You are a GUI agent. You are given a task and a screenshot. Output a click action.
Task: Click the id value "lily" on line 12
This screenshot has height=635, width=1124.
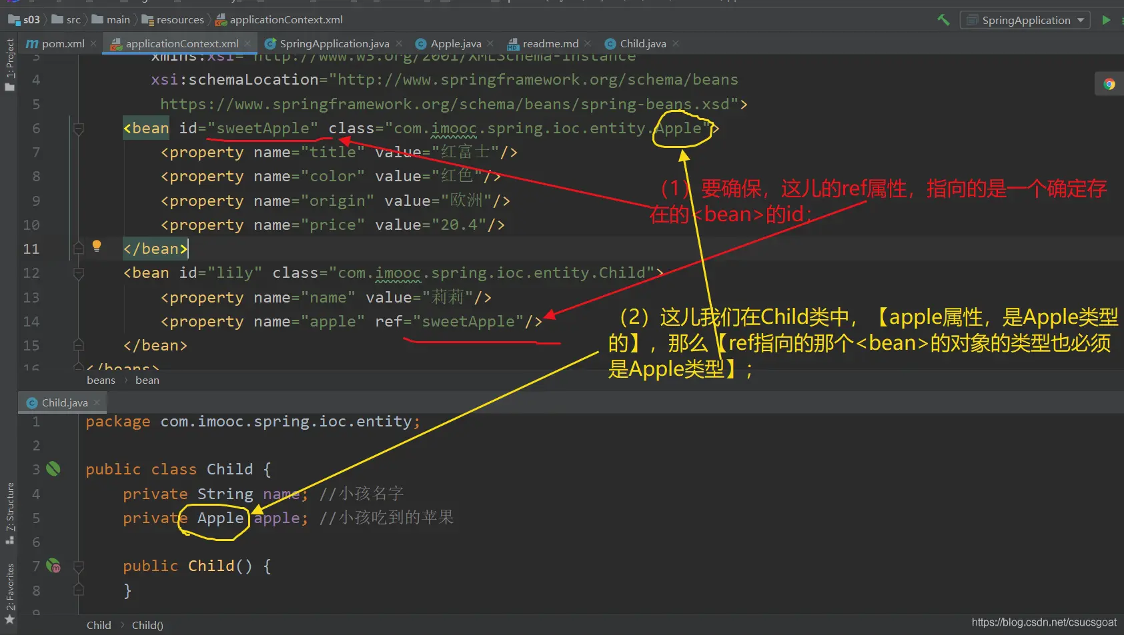pos(235,273)
